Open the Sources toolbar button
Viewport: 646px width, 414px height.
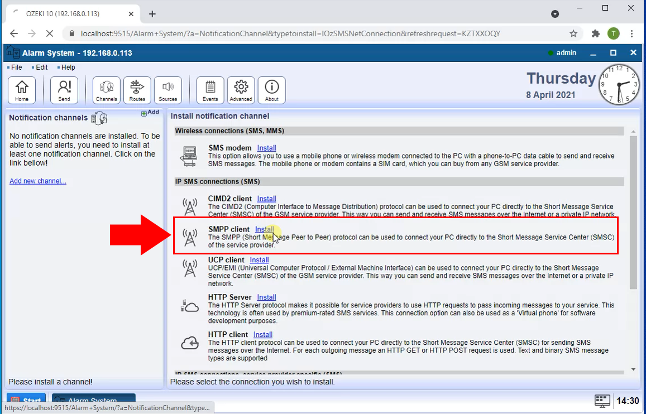click(168, 90)
